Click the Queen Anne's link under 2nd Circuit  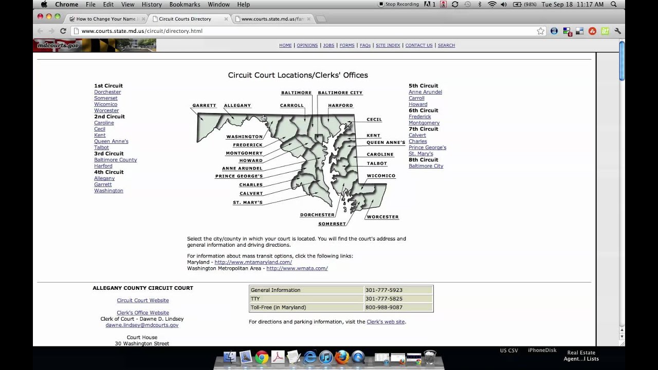[x=111, y=141]
